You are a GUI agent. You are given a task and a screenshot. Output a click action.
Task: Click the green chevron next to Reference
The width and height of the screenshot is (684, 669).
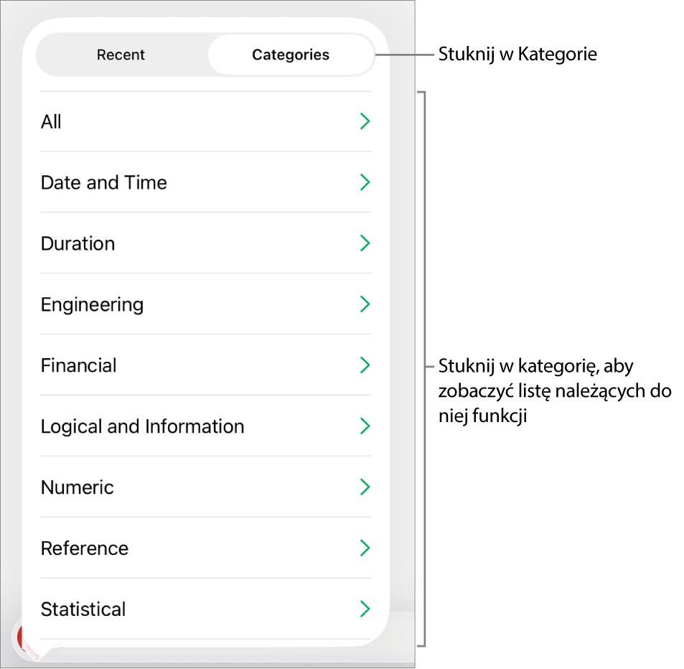click(365, 548)
